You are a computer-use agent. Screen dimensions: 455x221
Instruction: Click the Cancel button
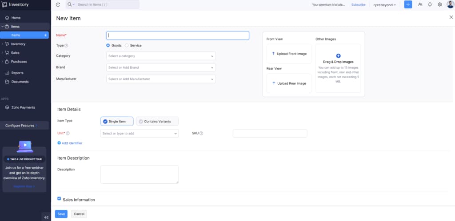(79, 214)
